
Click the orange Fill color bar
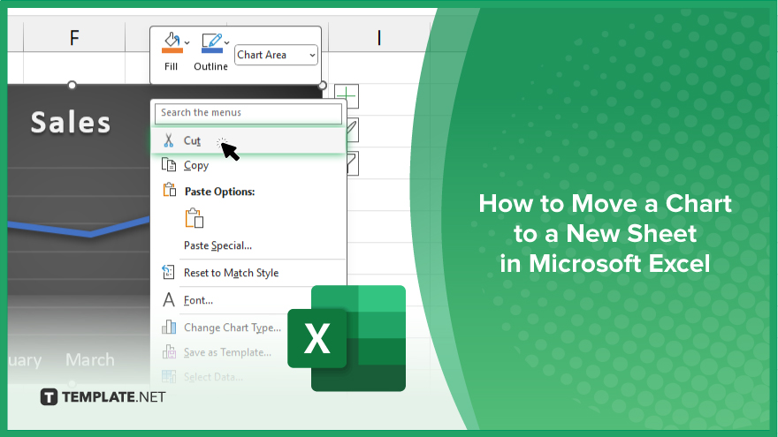pos(172,50)
